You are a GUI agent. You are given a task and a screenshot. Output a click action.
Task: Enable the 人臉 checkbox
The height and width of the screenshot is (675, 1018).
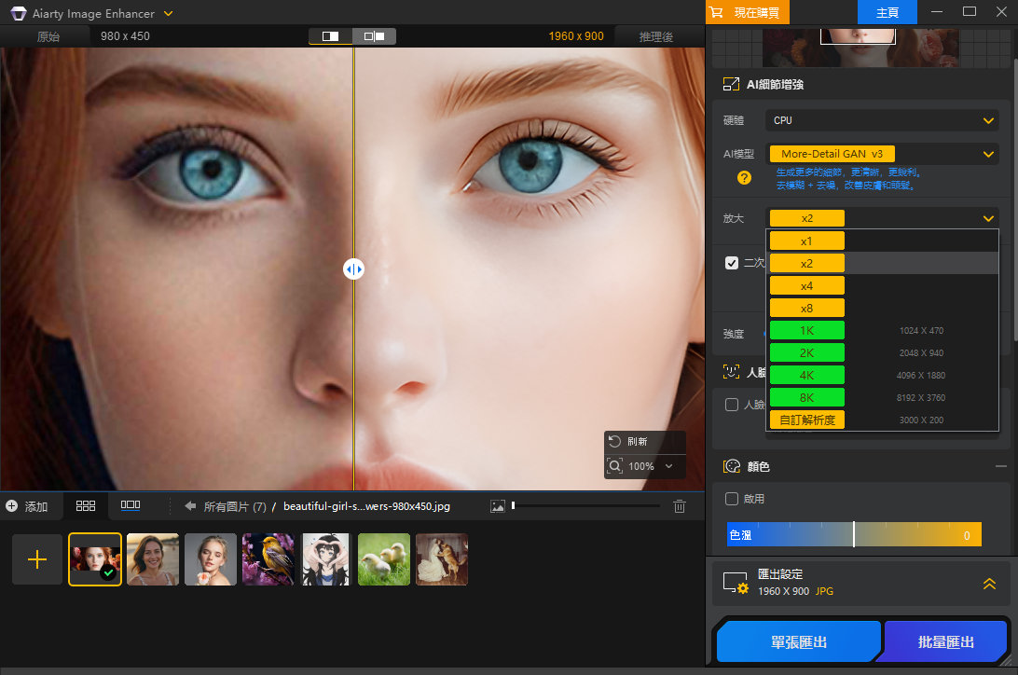click(732, 405)
